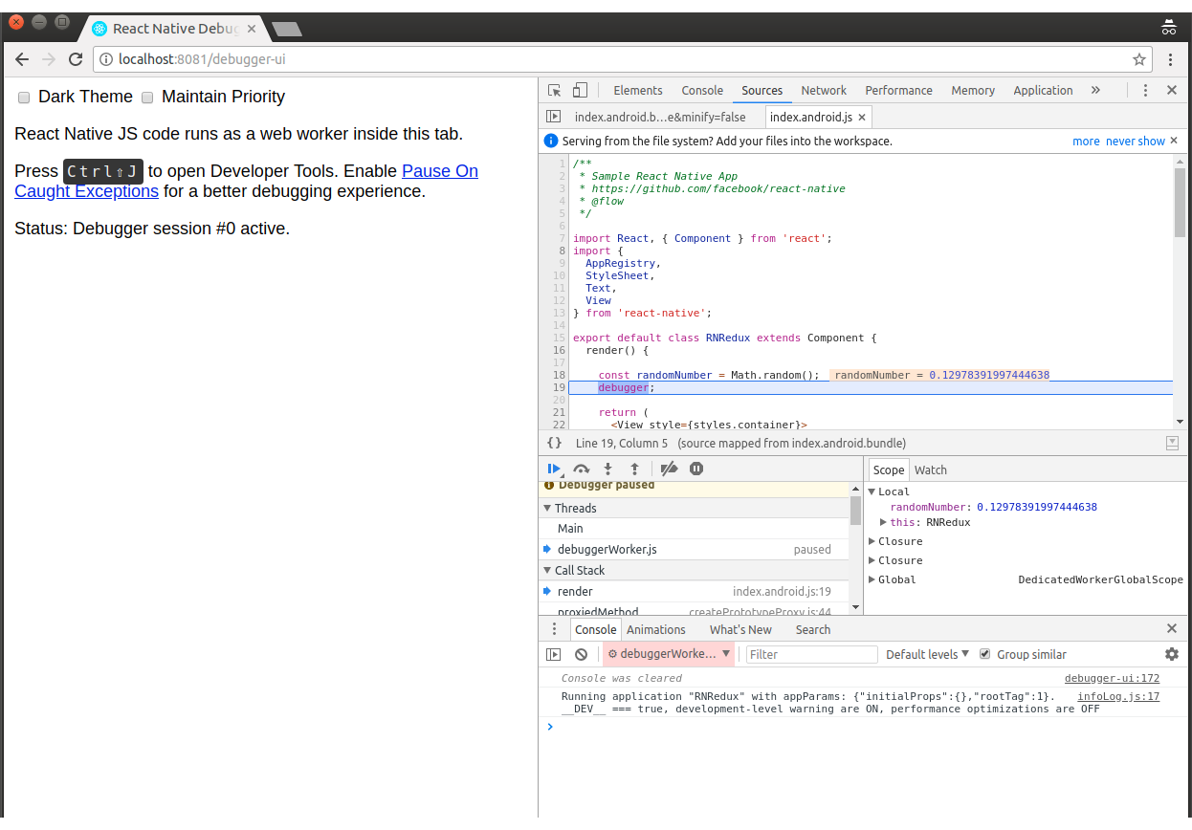
Task: Click the address bar URL
Action: [202, 59]
